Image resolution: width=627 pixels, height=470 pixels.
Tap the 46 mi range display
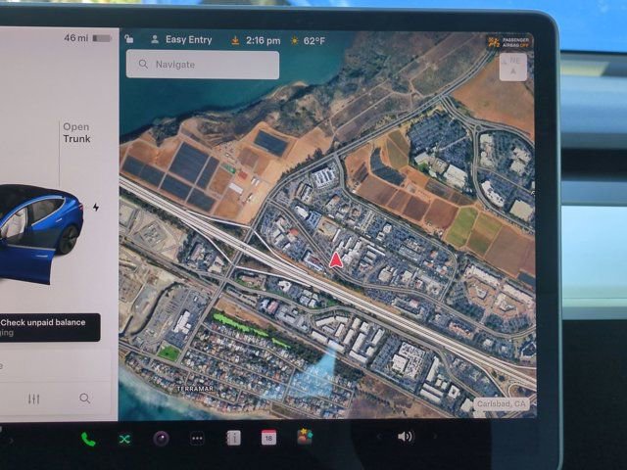point(76,38)
